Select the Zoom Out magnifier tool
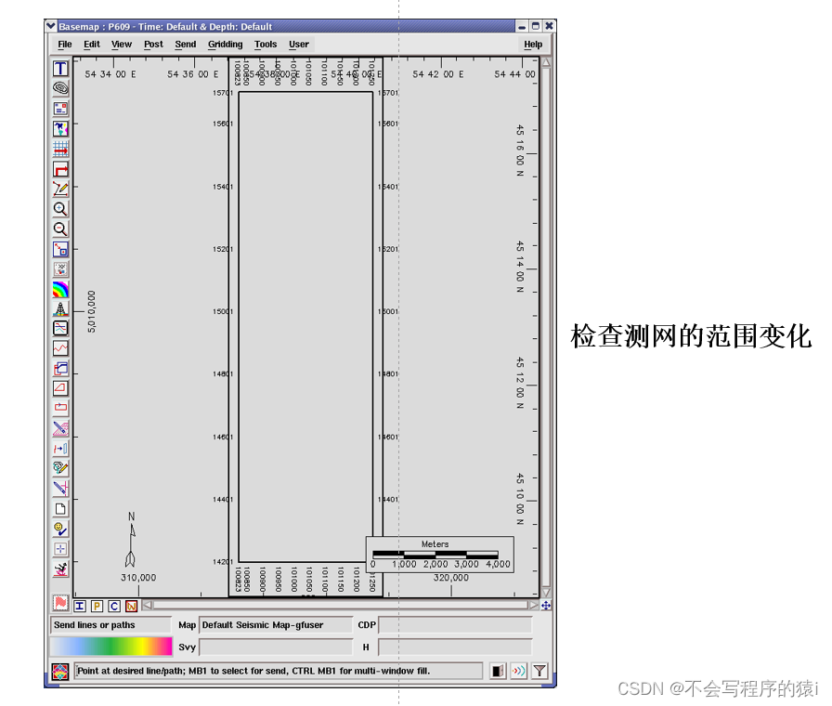Image resolution: width=832 pixels, height=706 pixels. click(60, 229)
